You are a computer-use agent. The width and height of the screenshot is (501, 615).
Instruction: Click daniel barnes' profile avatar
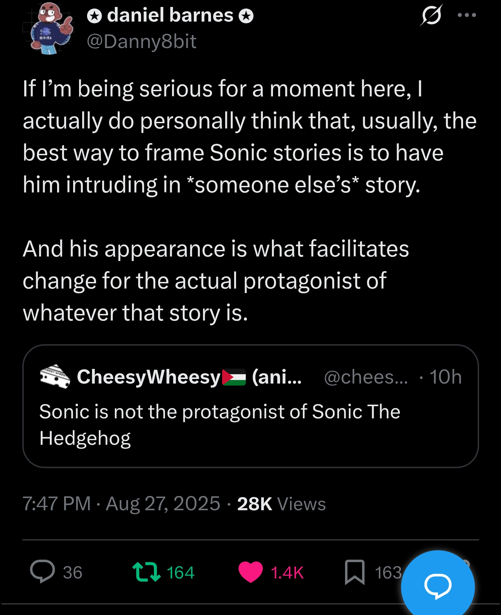[x=49, y=29]
